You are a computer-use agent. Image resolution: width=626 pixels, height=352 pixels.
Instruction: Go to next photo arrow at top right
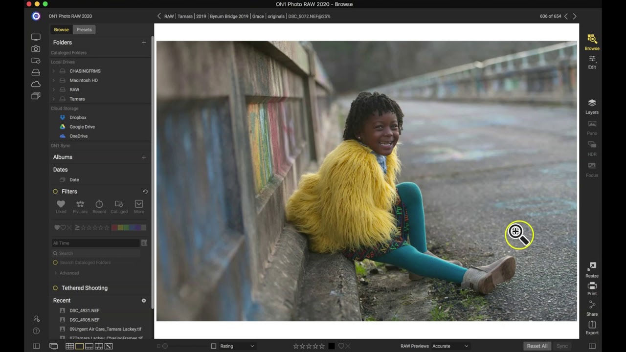pyautogui.click(x=575, y=16)
